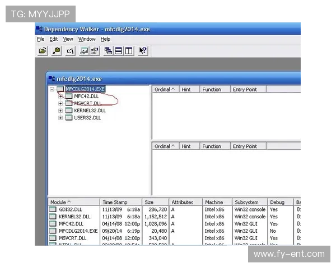Click the size value 286,720

(158, 209)
